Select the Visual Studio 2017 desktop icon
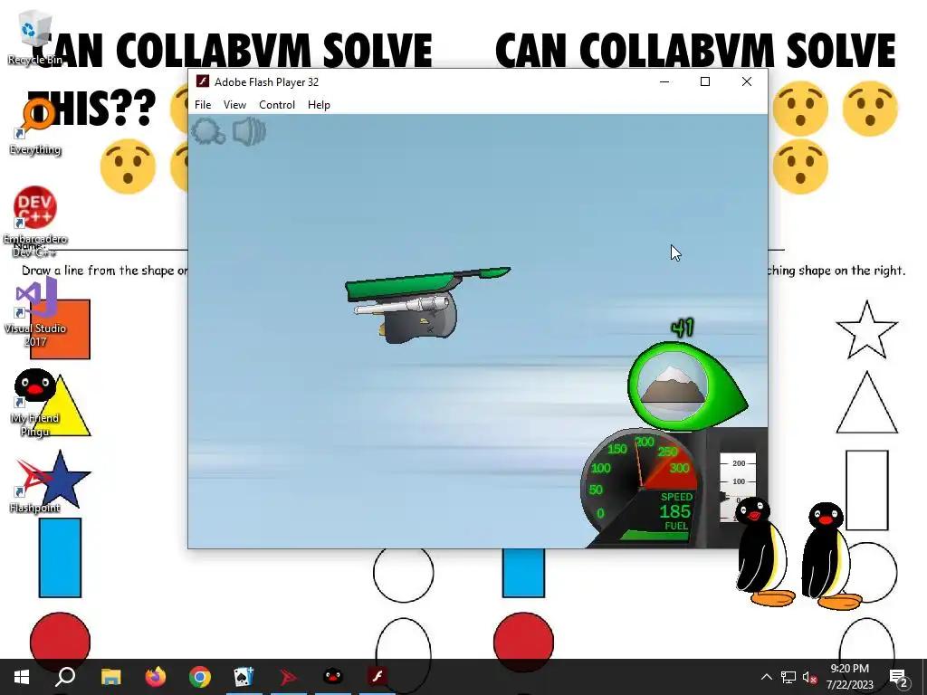The width and height of the screenshot is (927, 695). 35,312
